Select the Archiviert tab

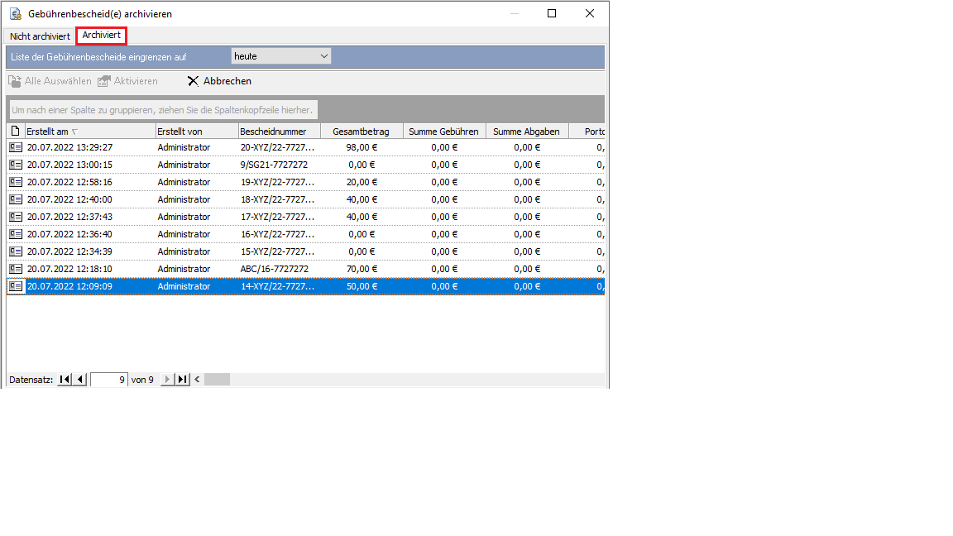[101, 36]
